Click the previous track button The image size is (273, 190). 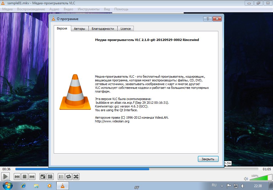click(17, 177)
